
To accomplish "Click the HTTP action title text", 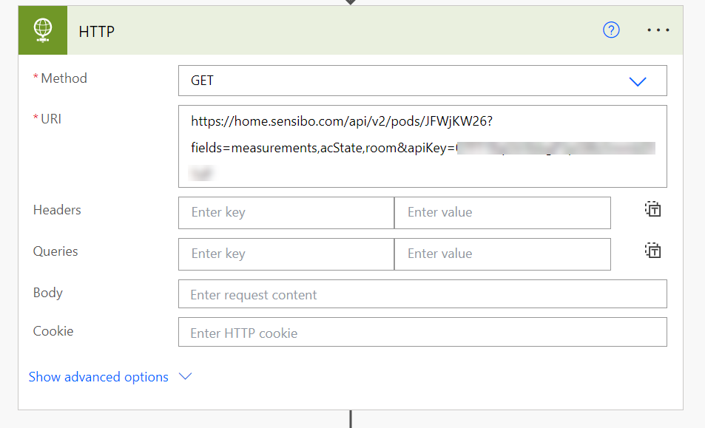I will coord(97,32).
